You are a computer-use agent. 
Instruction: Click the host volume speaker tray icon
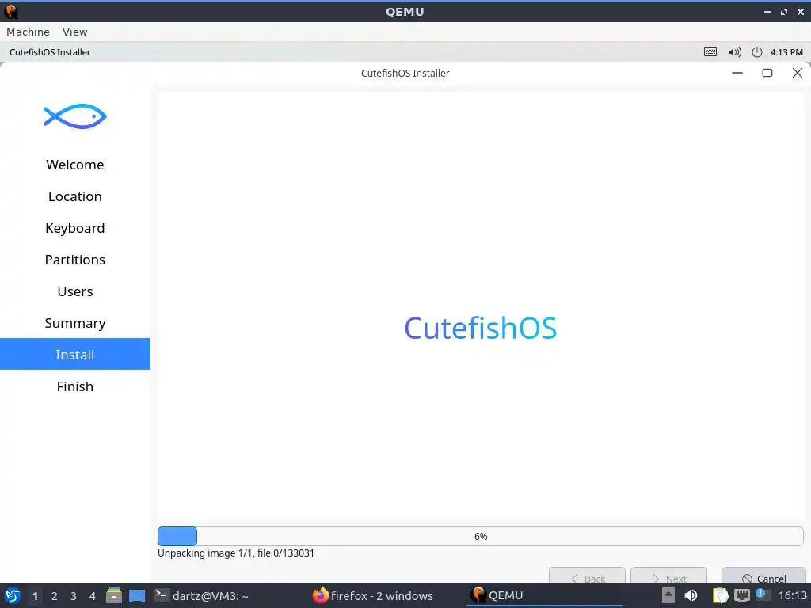(x=691, y=595)
